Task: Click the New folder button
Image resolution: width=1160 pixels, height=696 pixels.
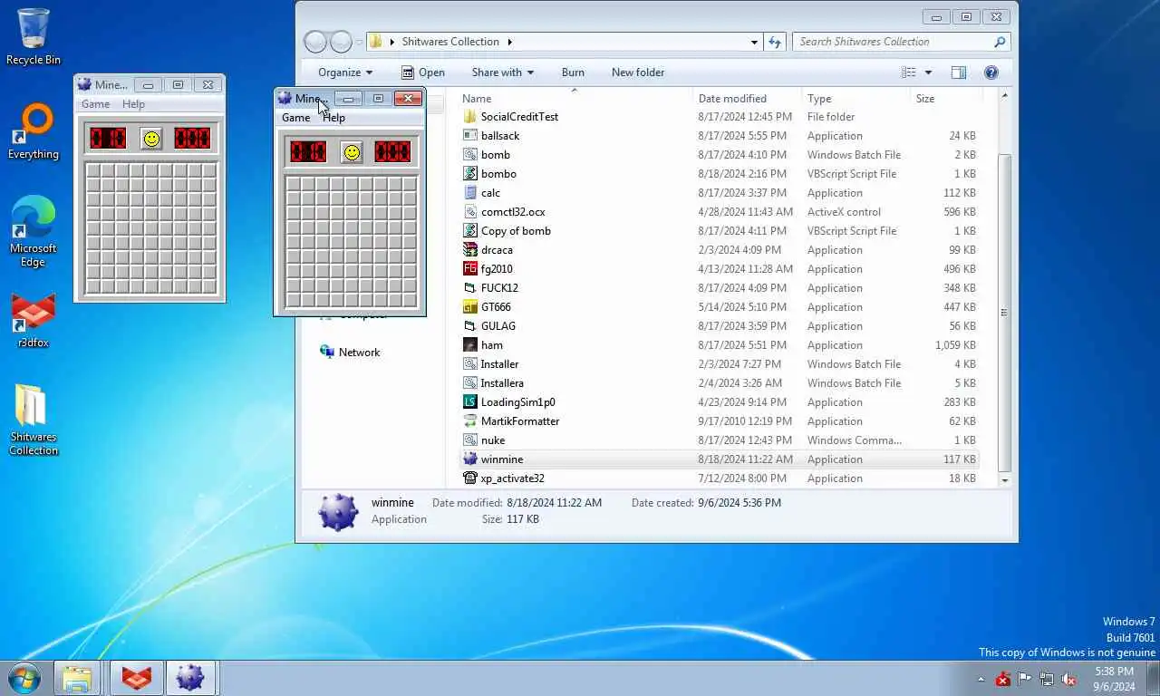Action: 638,72
